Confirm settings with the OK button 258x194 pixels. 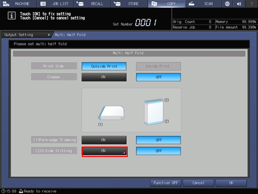[231, 183]
